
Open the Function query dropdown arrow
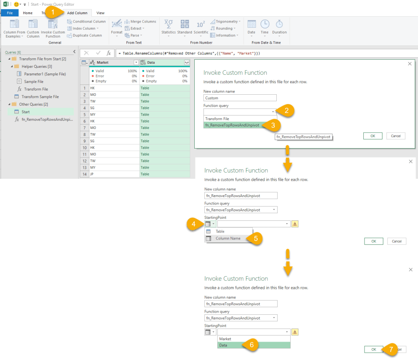273,111
